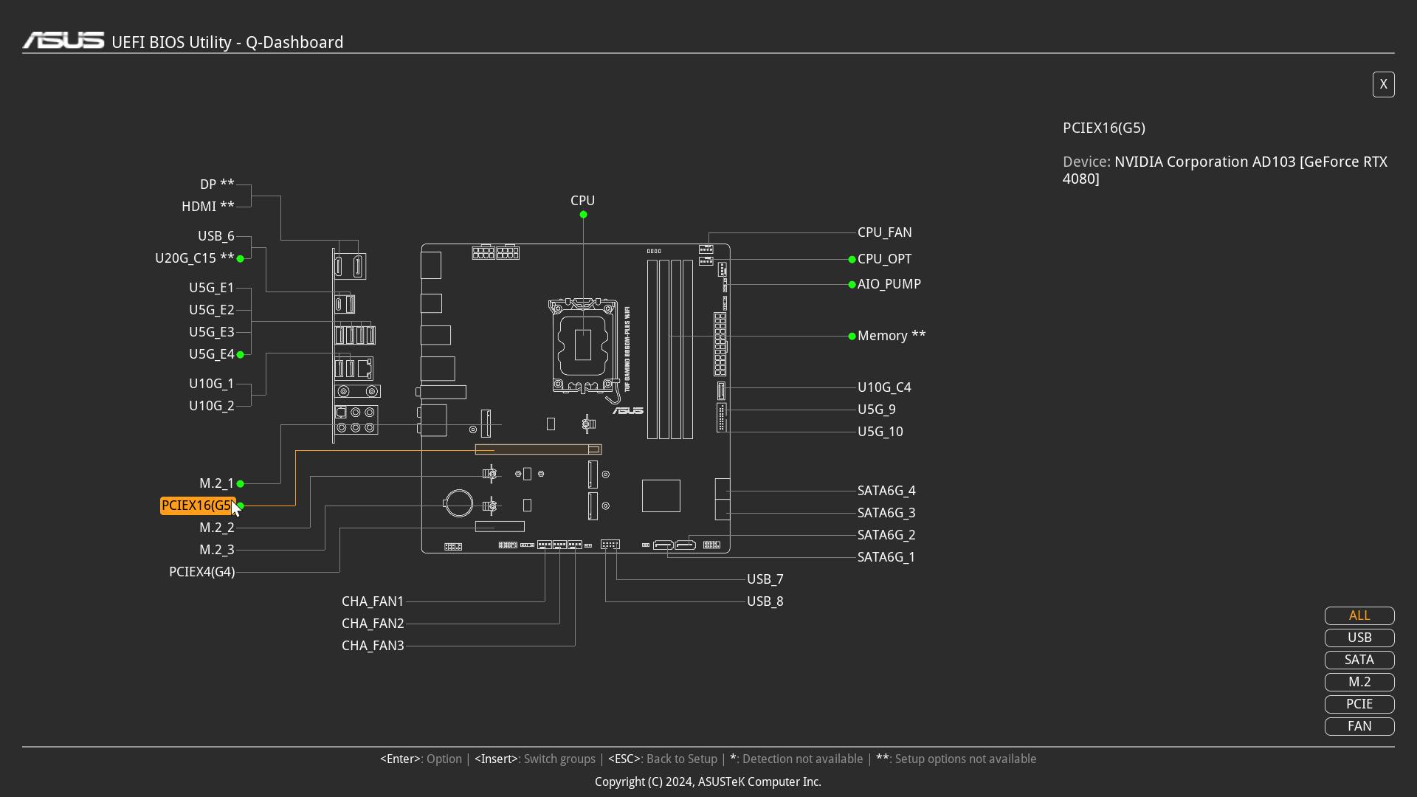Select the USB_8 label
Image resolution: width=1417 pixels, height=797 pixels.
(765, 601)
